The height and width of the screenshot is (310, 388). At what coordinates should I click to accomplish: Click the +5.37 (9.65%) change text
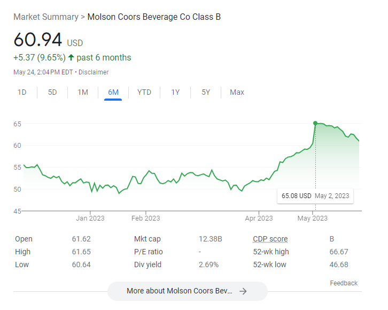coord(40,57)
